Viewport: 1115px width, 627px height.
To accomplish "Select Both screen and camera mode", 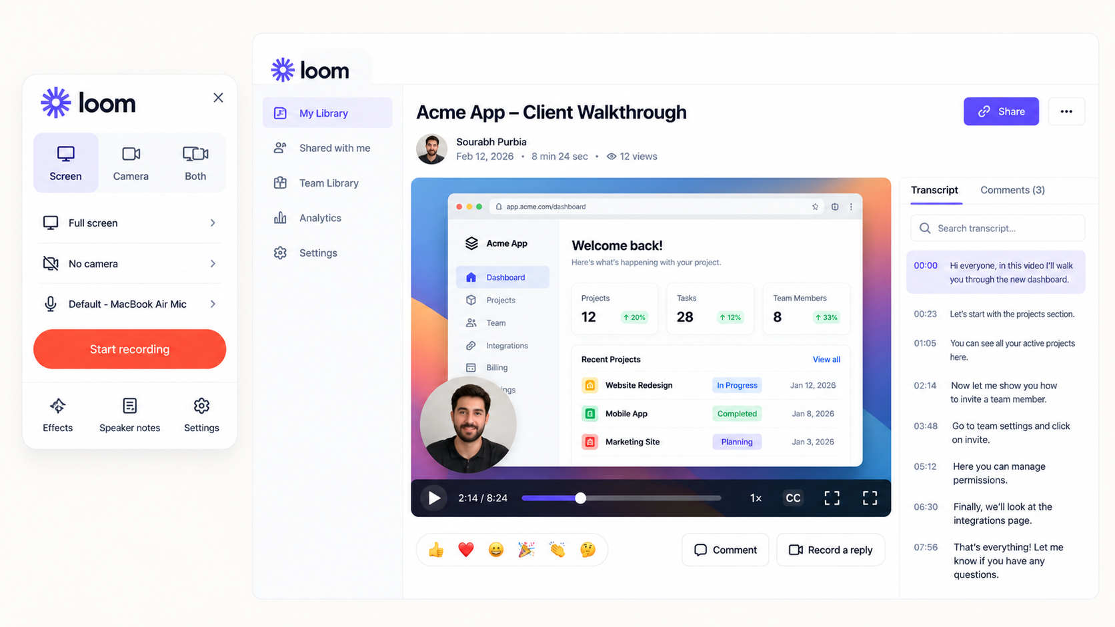I will click(195, 163).
